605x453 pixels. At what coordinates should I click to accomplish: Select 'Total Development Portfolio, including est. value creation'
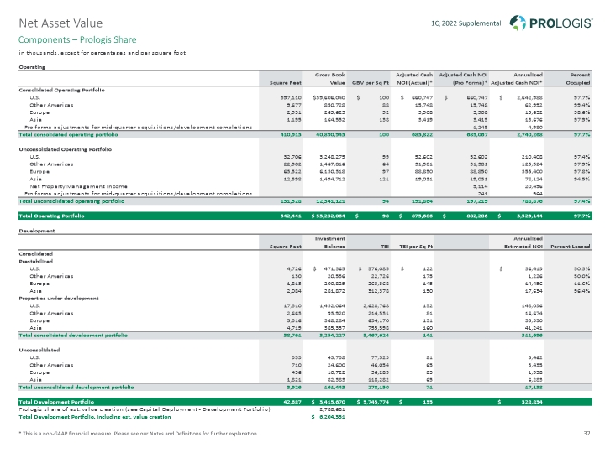[94, 417]
